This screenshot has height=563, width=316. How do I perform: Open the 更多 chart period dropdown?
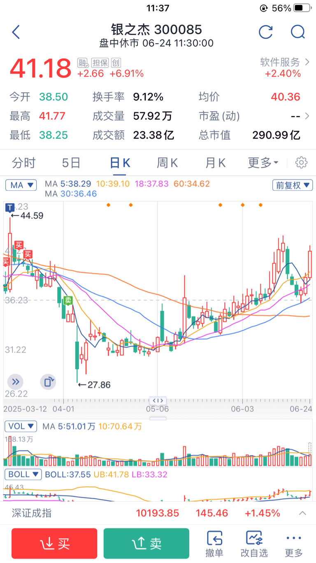[x=263, y=163]
